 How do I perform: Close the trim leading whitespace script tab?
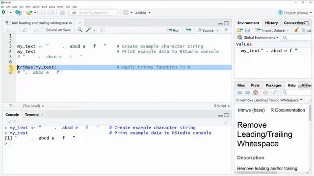(79, 22)
